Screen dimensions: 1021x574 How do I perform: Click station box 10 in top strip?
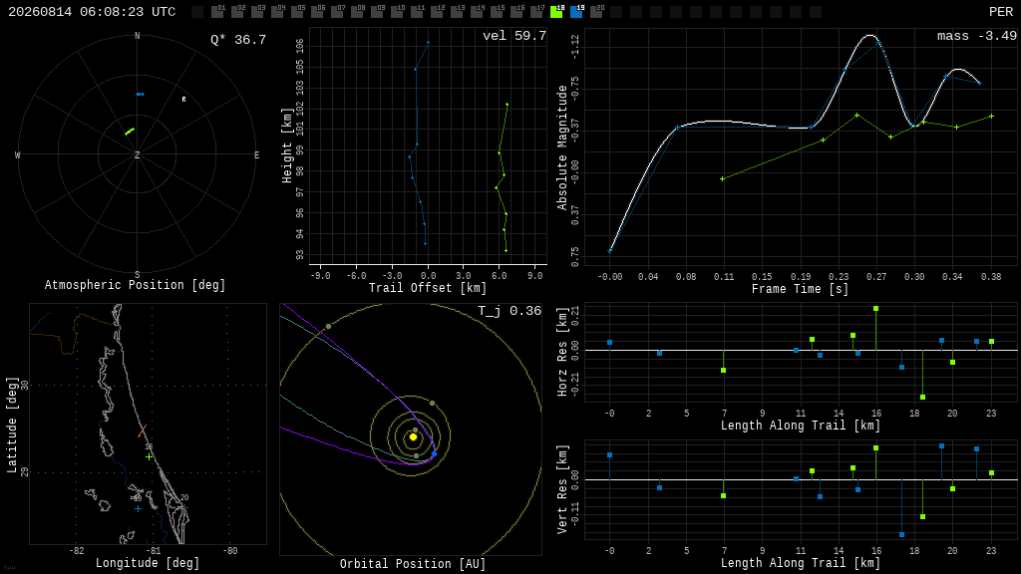(x=397, y=12)
